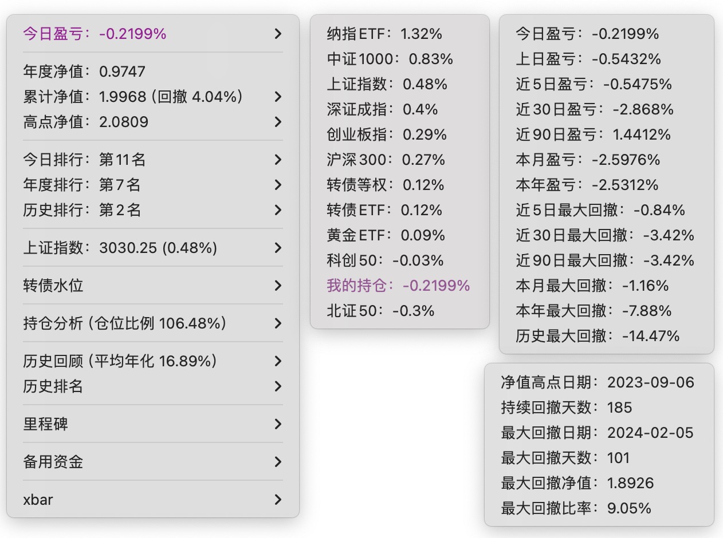
Task: Click the 纳指ETF 1.32% entry
Action: pyautogui.click(x=384, y=34)
